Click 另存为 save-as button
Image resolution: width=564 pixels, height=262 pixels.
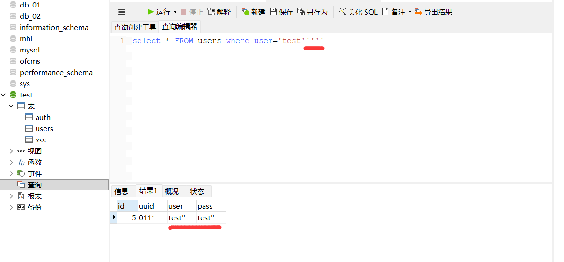tap(312, 12)
